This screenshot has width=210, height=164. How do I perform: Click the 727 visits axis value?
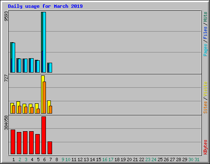click(6, 78)
